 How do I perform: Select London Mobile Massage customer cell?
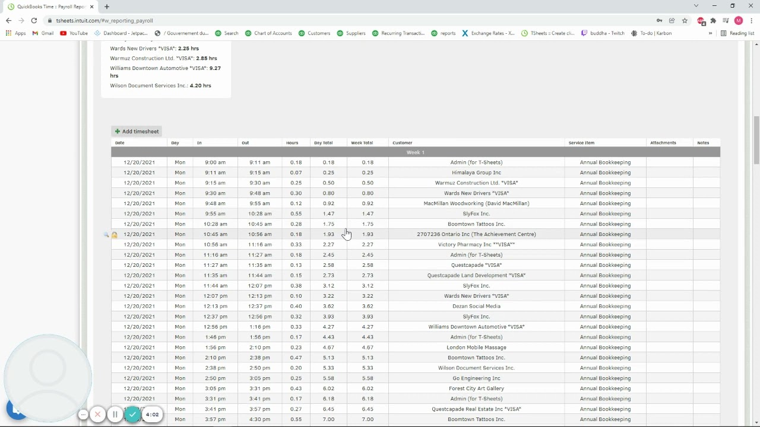coord(476,348)
